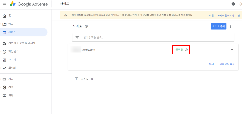
Task: Collapse the tistory.com site row chevron
Action: pos(232,50)
